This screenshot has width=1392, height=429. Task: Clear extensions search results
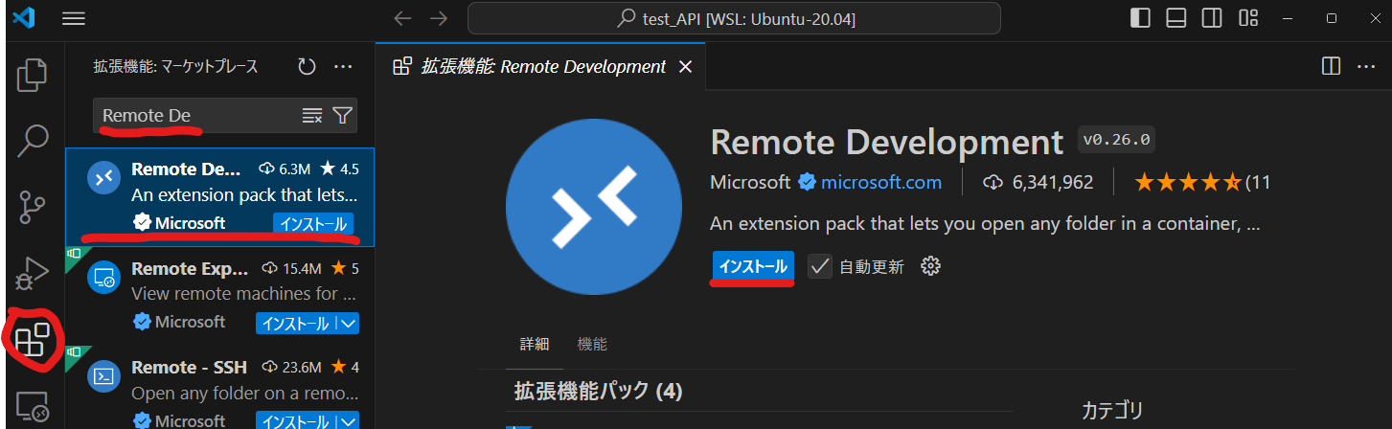click(312, 116)
